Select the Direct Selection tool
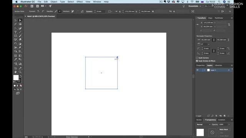Viewport: 246px width, 138px height. [x=20, y=20]
